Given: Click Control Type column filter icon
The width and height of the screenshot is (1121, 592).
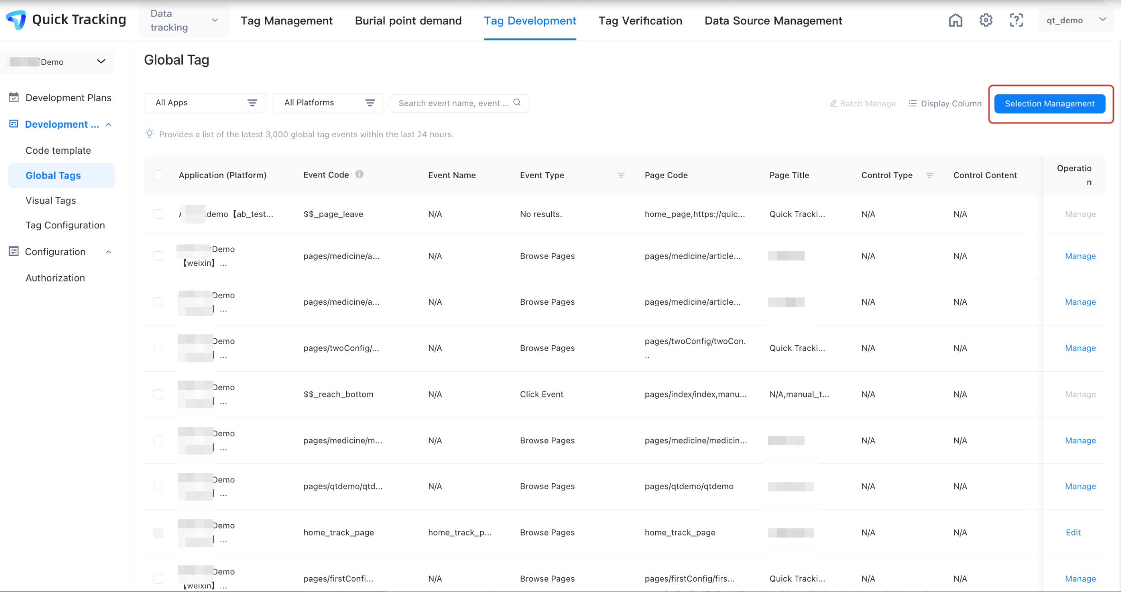Looking at the screenshot, I should pos(929,175).
